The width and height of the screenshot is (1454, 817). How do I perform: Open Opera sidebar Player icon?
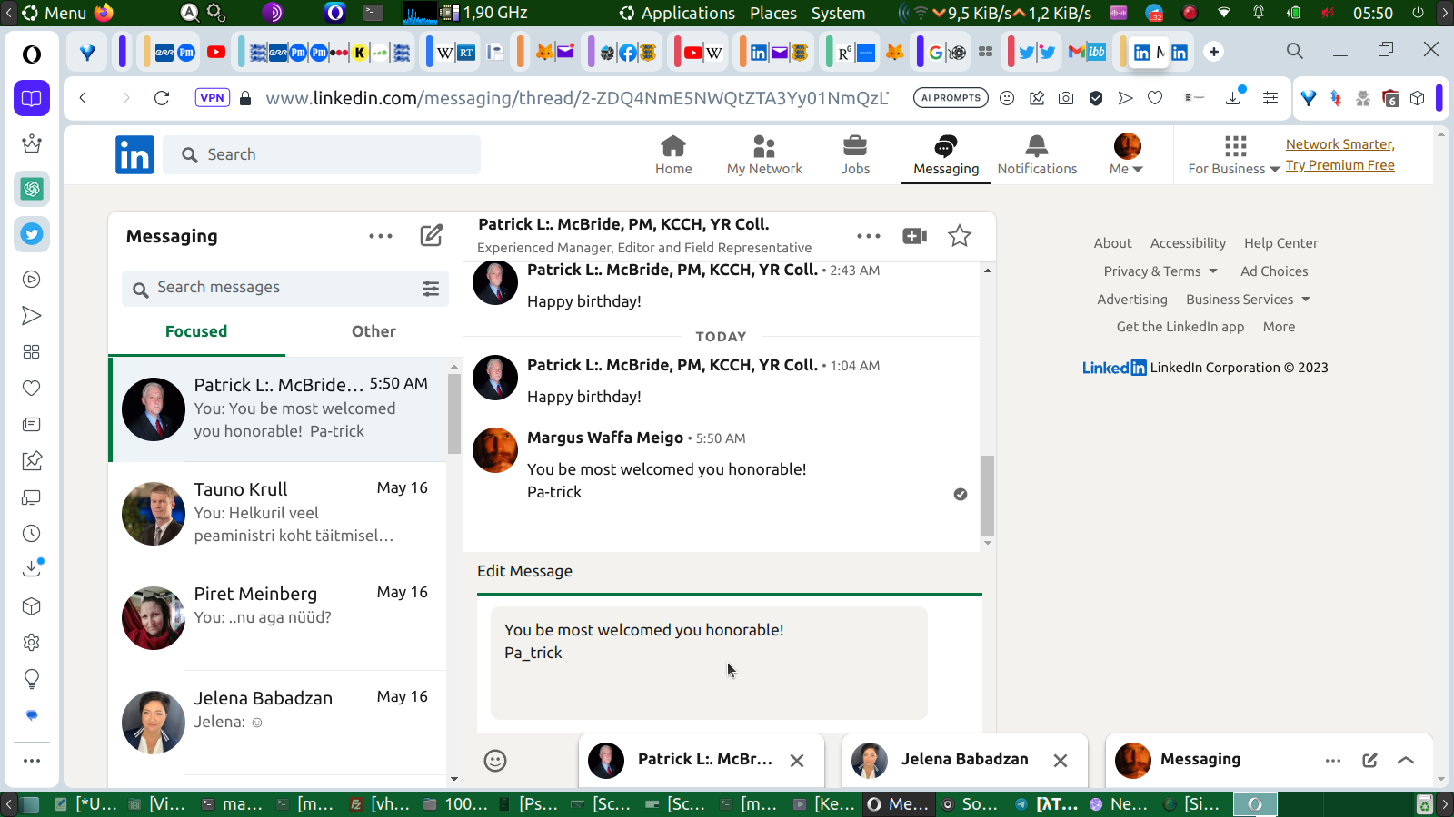[x=32, y=280]
